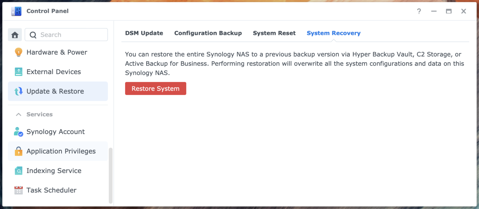Collapse the Services section chevron

[19, 115]
